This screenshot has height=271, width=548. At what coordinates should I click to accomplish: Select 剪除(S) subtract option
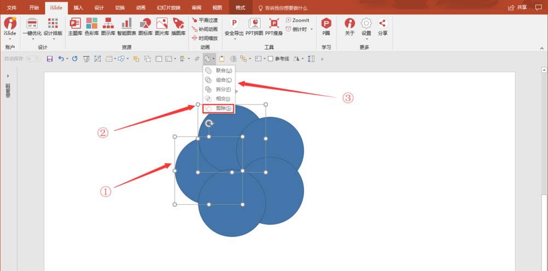(x=219, y=108)
